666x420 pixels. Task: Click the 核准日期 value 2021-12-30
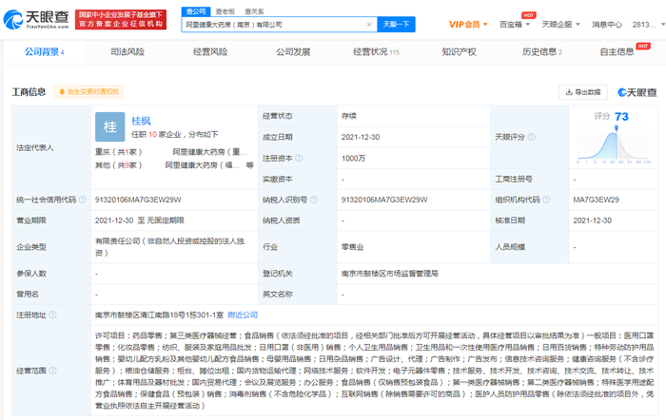[592, 220]
